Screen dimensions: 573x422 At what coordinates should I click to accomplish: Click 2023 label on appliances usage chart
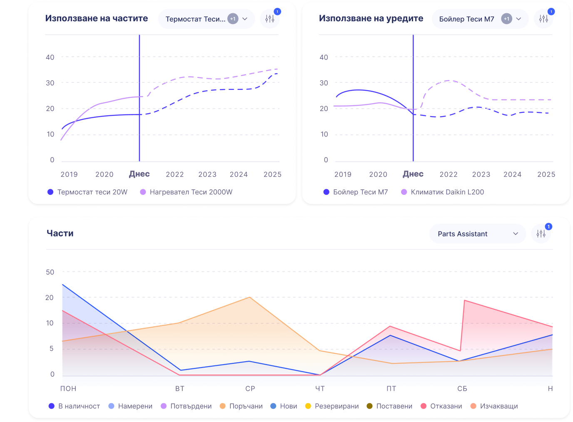pos(481,174)
